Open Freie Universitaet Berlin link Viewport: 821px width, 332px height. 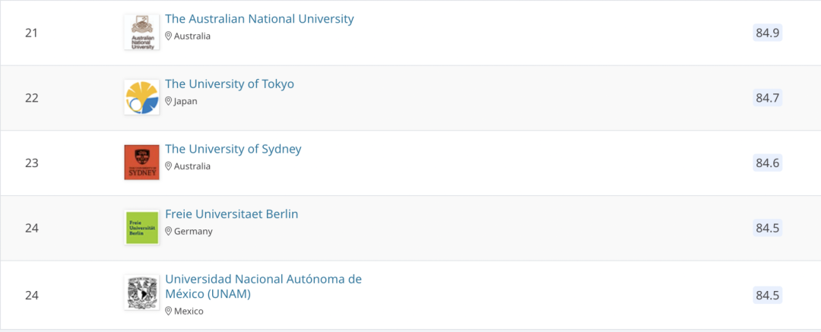click(232, 213)
